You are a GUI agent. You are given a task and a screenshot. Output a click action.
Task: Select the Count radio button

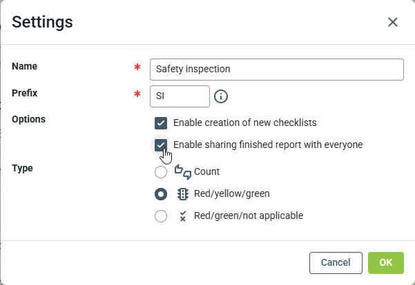click(x=161, y=171)
